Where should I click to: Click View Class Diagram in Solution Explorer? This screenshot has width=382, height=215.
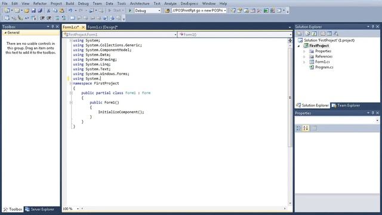pos(336,33)
